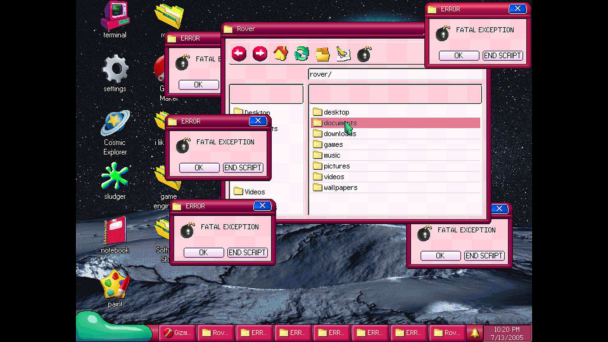
Task: Click the notification bell in taskbar
Action: pyautogui.click(x=474, y=333)
